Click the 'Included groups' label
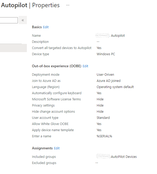The image size is (157, 174). pos(44,157)
